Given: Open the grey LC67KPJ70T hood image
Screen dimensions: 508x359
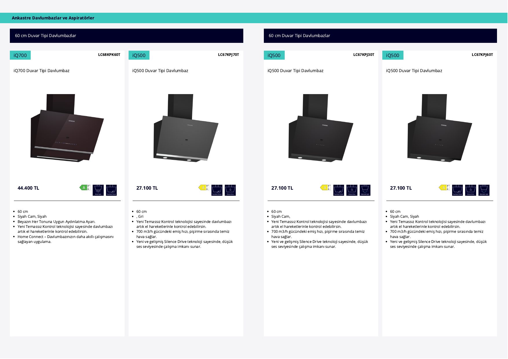Looking at the screenshot, I should (x=186, y=128).
